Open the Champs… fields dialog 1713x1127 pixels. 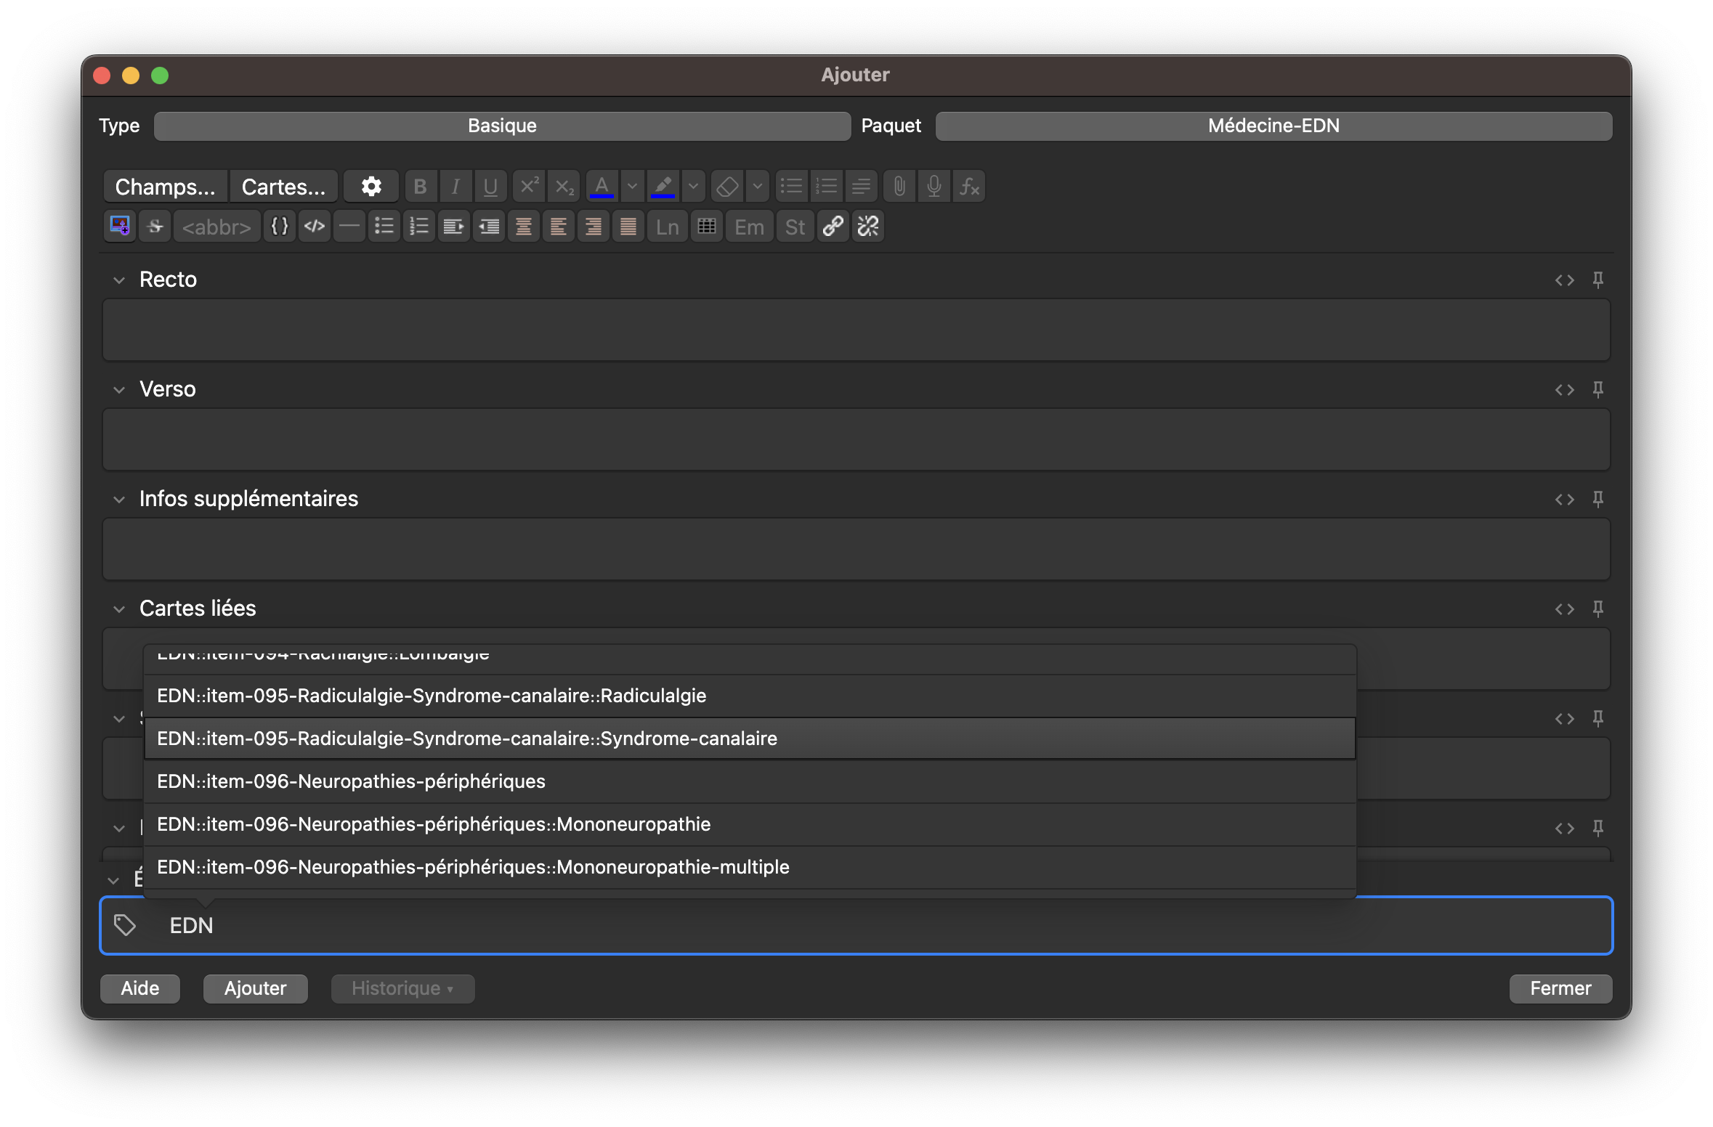(x=166, y=187)
